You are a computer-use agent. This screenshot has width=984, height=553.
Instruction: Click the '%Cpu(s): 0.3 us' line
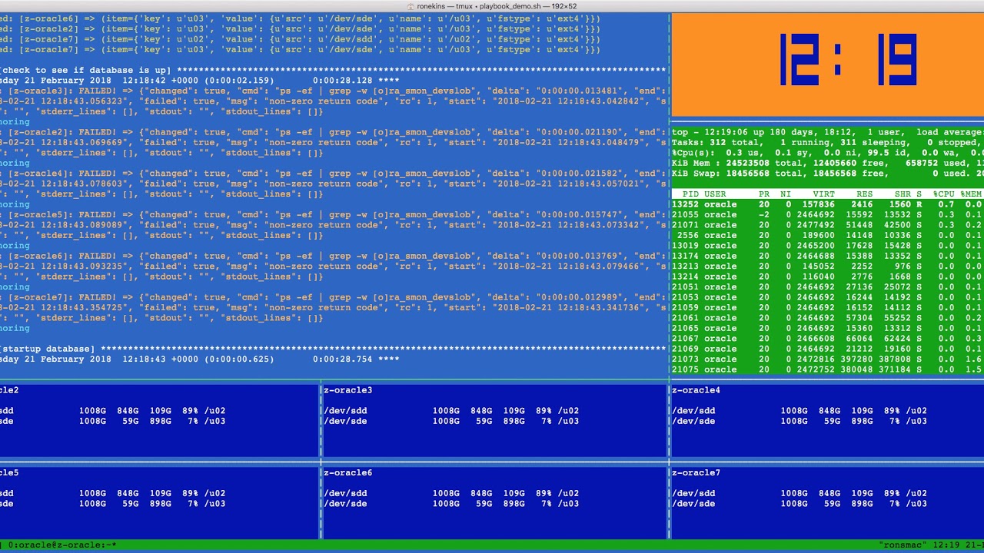coord(828,153)
